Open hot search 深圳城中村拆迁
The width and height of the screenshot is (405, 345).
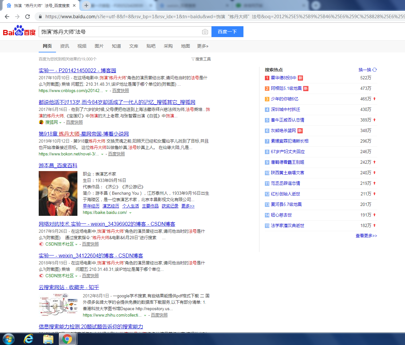pyautogui.click(x=285, y=109)
